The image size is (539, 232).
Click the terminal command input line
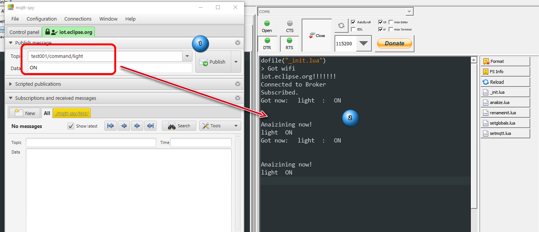[x=365, y=181]
